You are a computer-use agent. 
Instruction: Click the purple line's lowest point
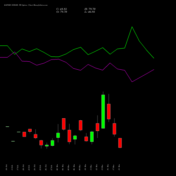pos(132,82)
